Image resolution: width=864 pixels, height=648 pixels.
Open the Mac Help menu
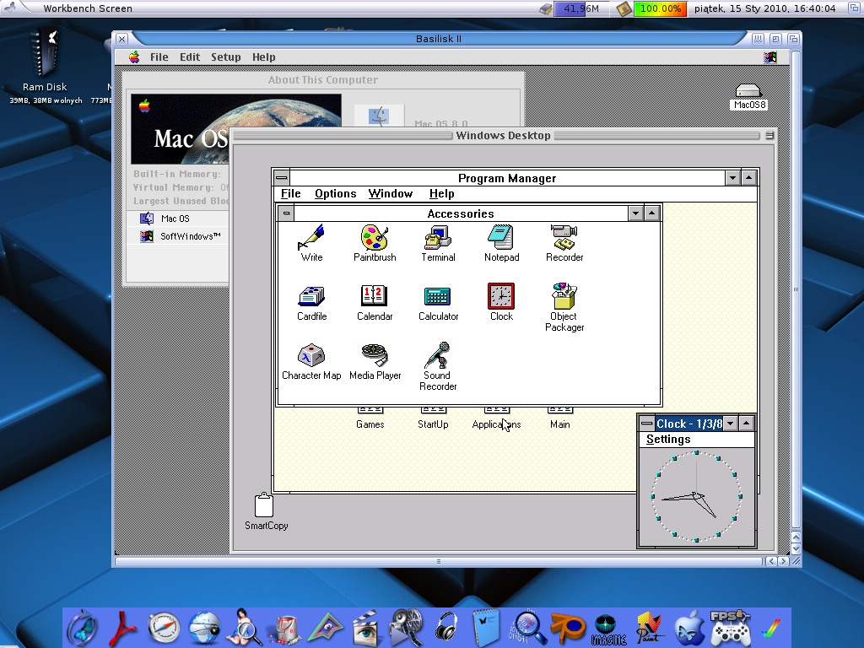pyautogui.click(x=264, y=57)
